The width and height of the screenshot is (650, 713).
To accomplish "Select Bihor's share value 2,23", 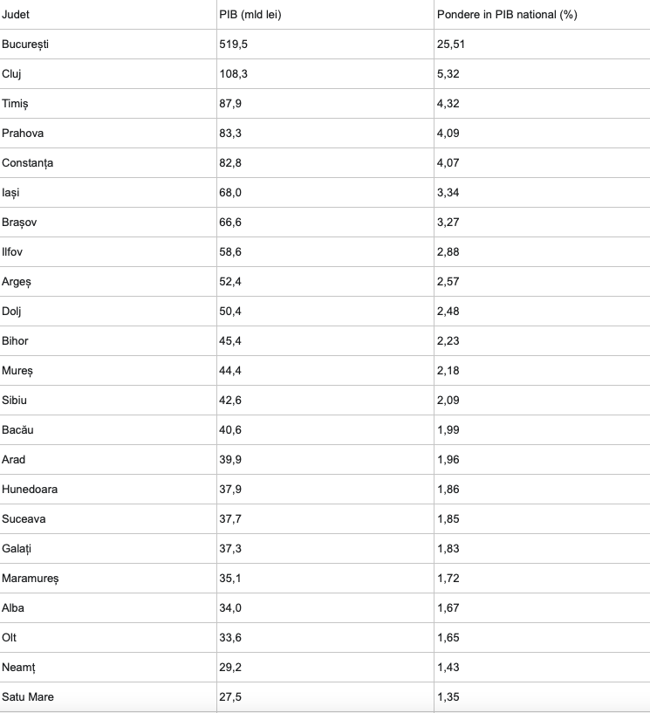I will click(448, 341).
